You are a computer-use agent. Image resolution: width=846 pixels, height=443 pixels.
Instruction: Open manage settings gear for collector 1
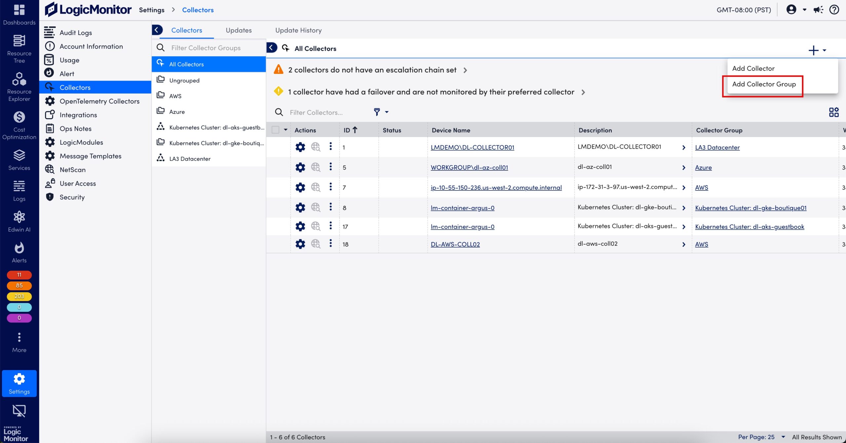click(300, 147)
